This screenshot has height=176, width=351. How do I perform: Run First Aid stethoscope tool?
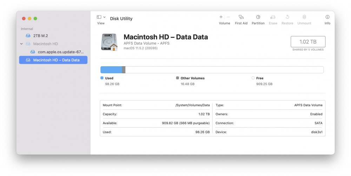pyautogui.click(x=241, y=17)
